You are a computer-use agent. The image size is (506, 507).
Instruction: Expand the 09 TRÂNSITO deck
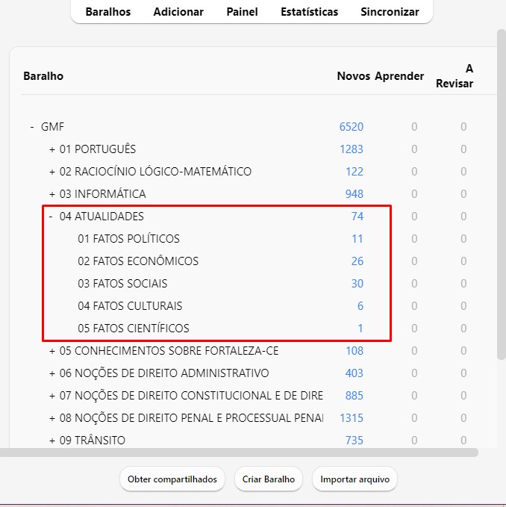[x=52, y=441]
